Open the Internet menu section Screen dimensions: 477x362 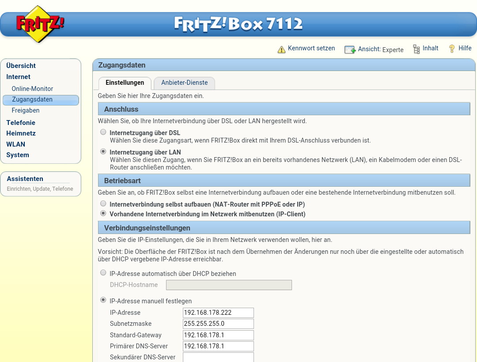pos(18,77)
